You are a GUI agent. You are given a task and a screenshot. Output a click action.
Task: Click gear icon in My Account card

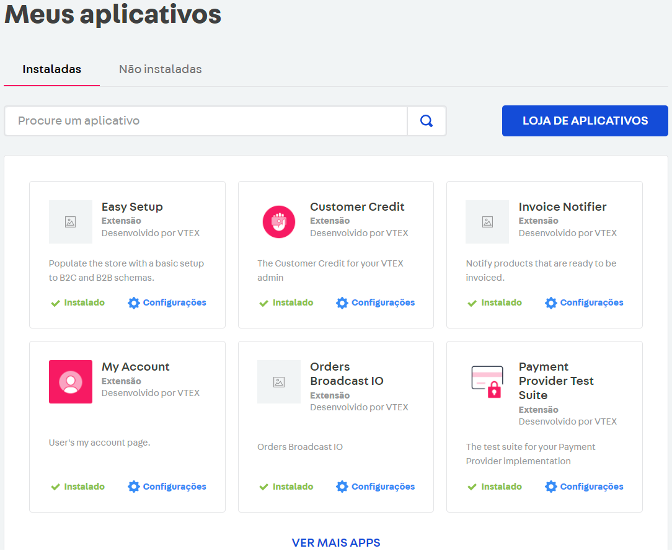pos(134,487)
